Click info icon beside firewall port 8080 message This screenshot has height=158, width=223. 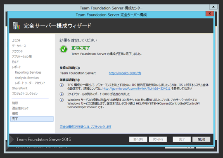pos(62,94)
